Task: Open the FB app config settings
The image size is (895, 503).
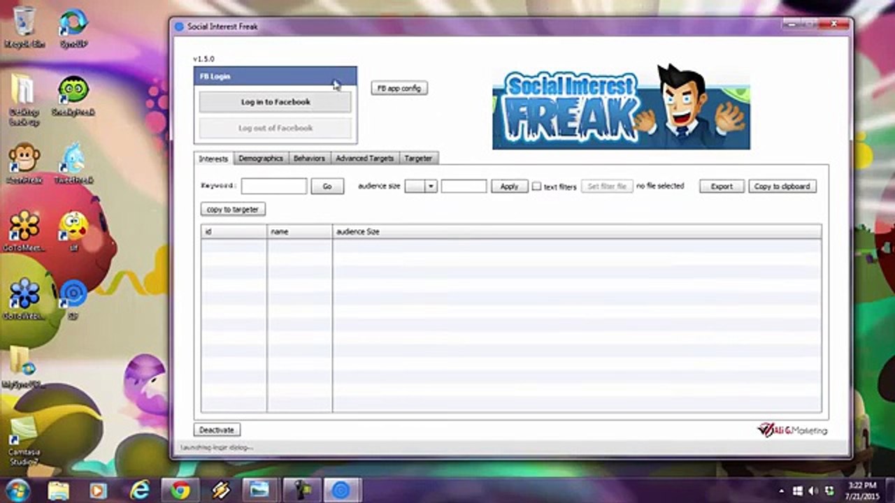Action: pyautogui.click(x=399, y=88)
